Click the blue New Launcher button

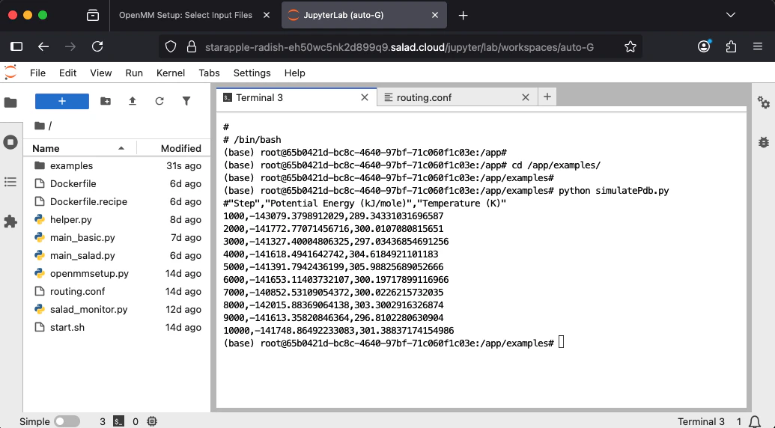(62, 101)
